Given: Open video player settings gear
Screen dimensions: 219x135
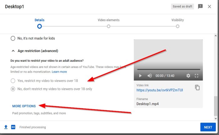Looking at the screenshot, I should click(x=188, y=76).
